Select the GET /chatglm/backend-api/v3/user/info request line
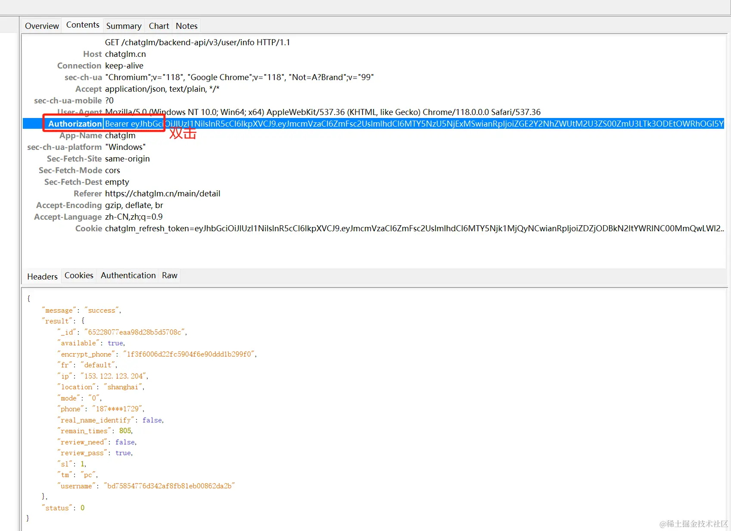731x531 pixels. tap(198, 42)
